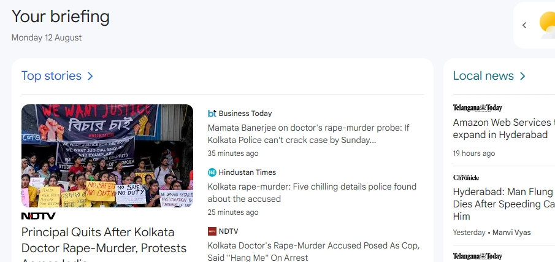
Task: Open 'Hyderabad: Man Flung' article
Action: point(504,204)
